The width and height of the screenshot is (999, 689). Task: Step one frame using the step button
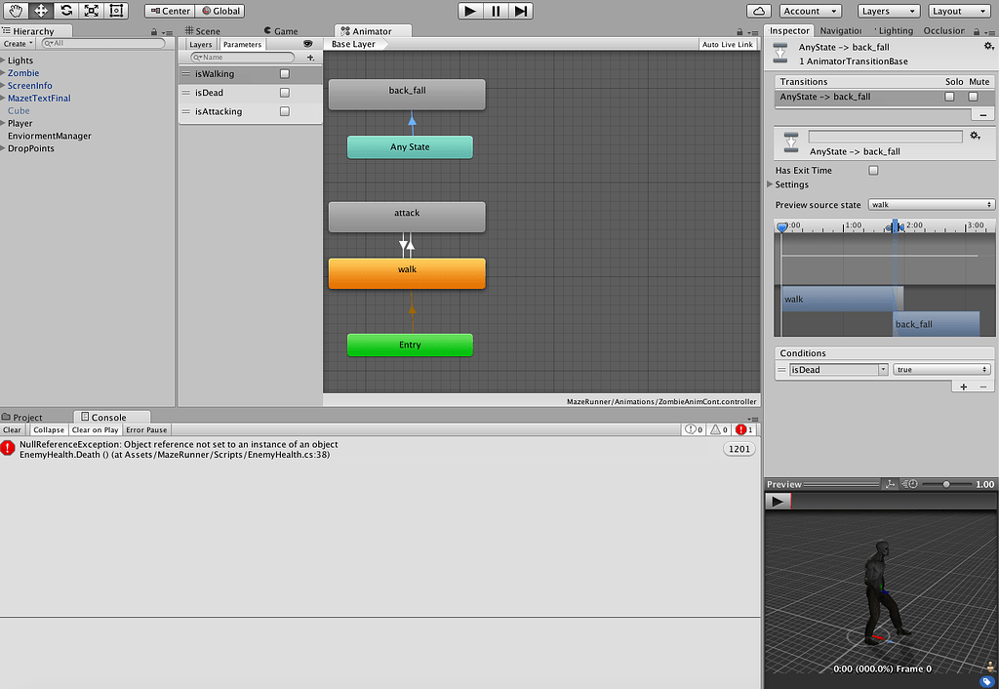point(523,10)
